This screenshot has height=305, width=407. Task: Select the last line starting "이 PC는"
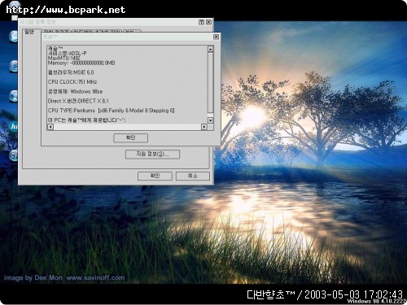click(86, 120)
